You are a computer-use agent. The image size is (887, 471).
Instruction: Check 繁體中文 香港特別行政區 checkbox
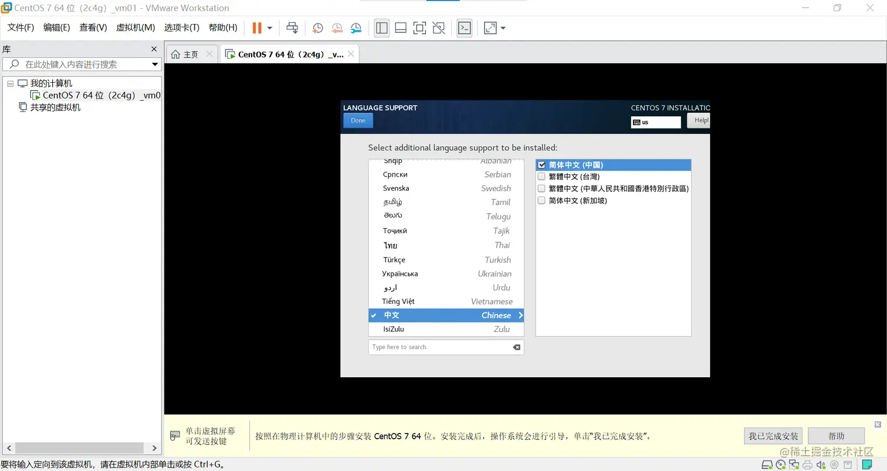pyautogui.click(x=541, y=188)
